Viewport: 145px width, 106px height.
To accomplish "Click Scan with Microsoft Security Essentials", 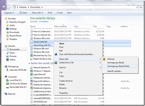I will [76, 54].
